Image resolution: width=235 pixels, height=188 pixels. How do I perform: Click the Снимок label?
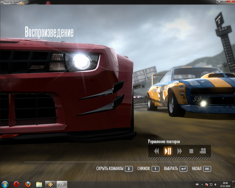click(x=144, y=168)
